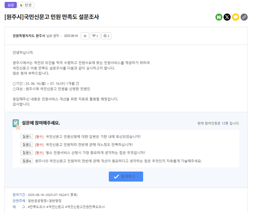Select the purple 설문 tag
259x213 pixels.
click(x=10, y=5)
